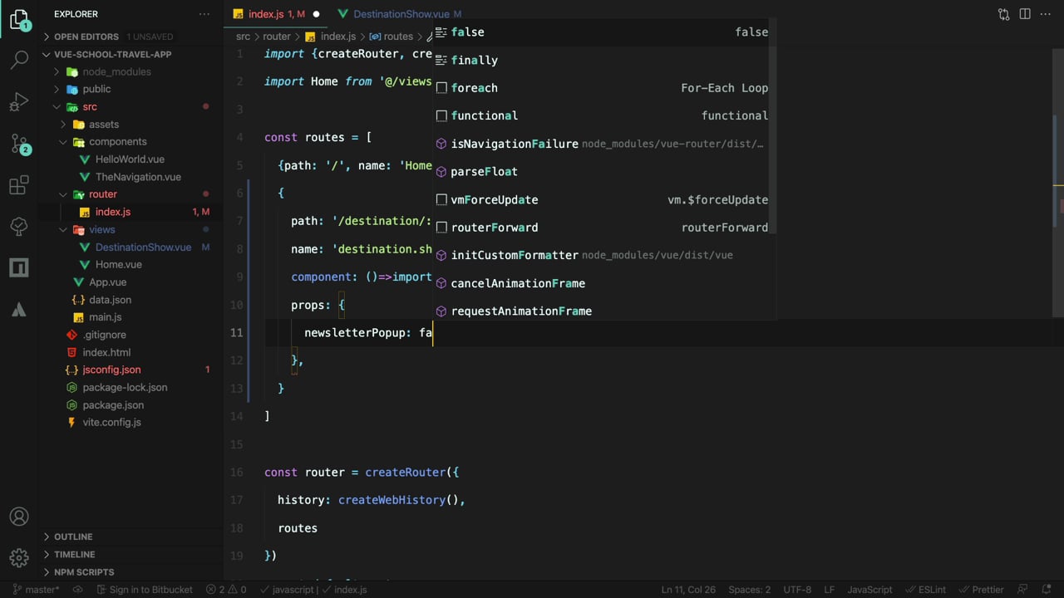
Task: Open Home.vue in the explorer
Action: (x=118, y=264)
